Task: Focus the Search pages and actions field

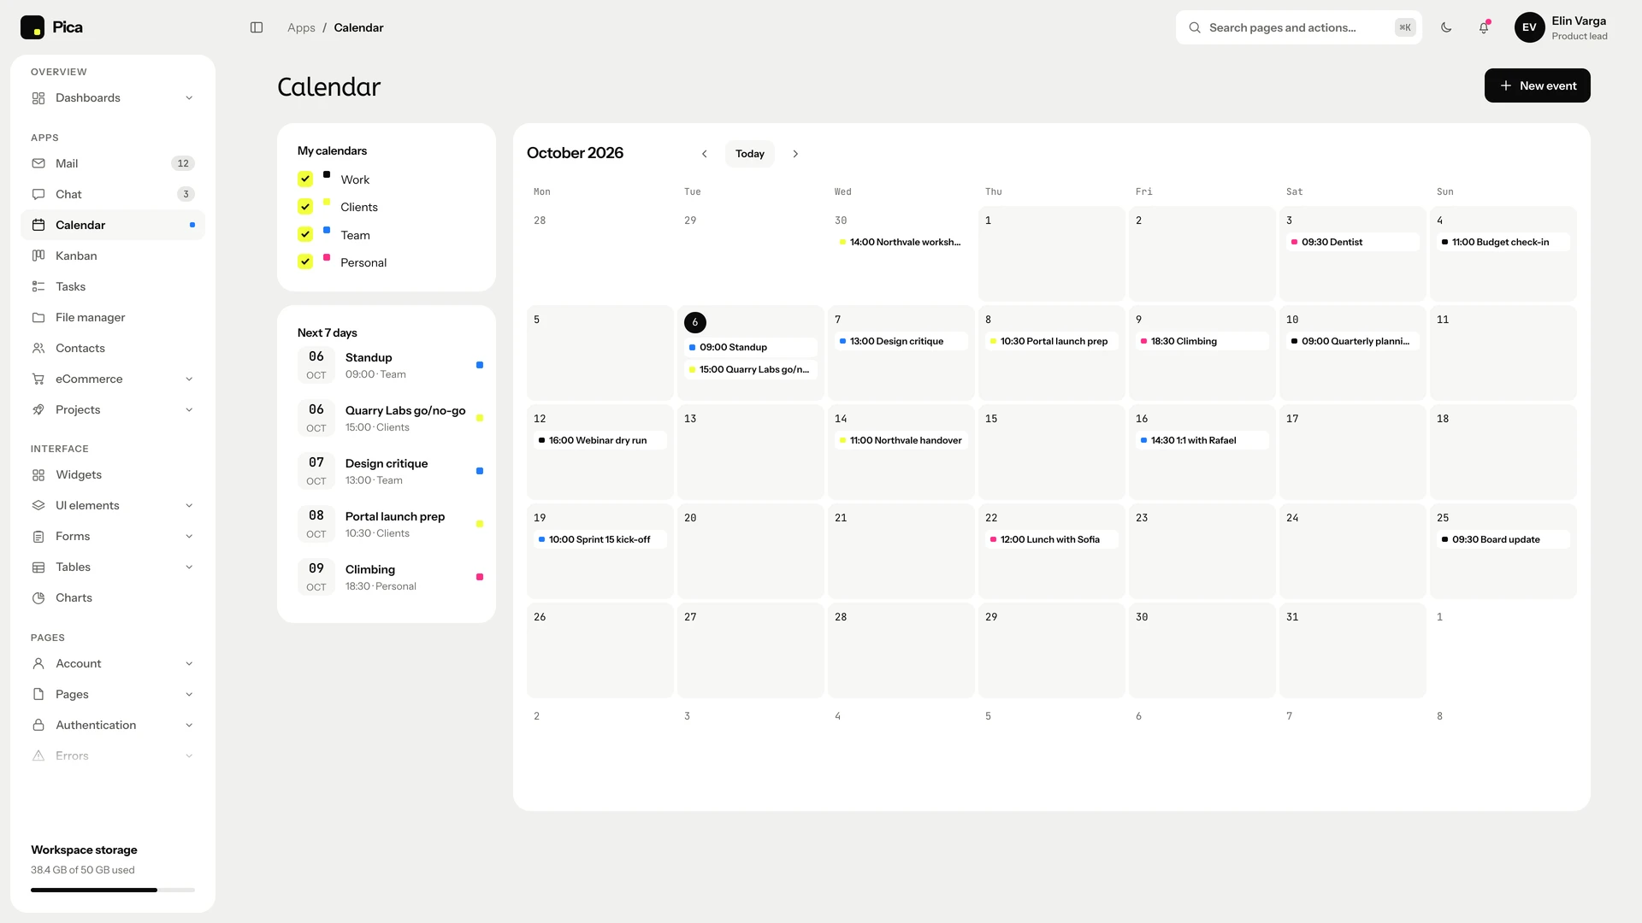Action: pyautogui.click(x=1298, y=27)
